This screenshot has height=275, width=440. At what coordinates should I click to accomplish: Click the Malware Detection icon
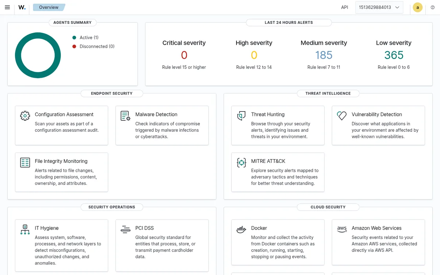coord(125,116)
